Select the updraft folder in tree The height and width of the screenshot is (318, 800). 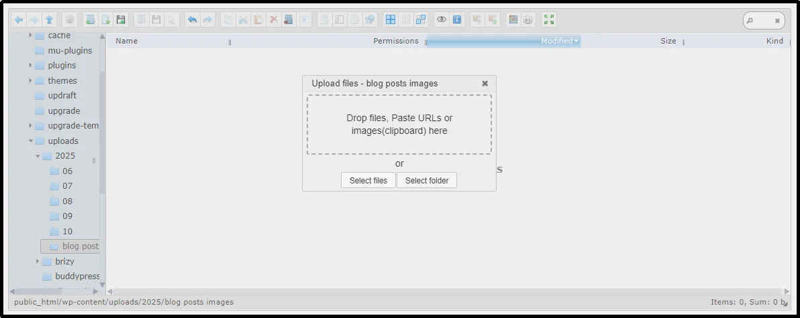point(56,96)
